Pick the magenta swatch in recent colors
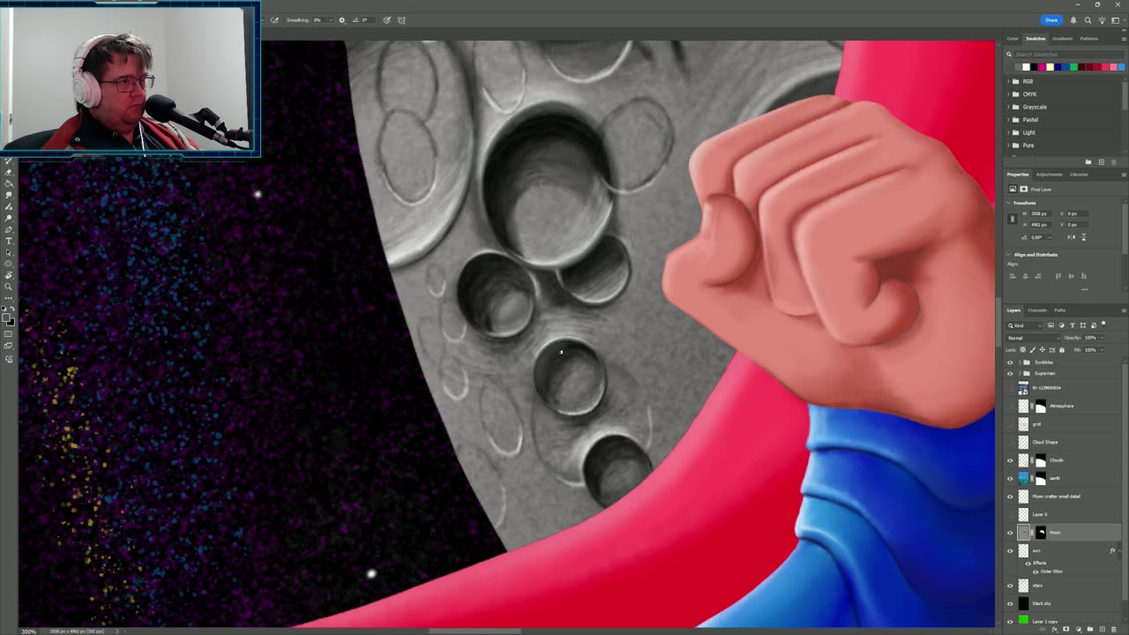The width and height of the screenshot is (1129, 635). 1042,67
